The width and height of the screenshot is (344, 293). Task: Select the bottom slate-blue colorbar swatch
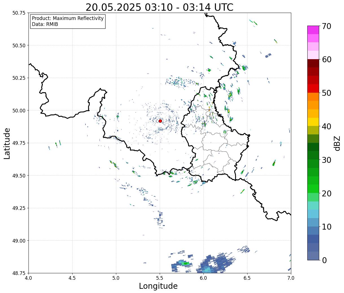(x=313, y=256)
